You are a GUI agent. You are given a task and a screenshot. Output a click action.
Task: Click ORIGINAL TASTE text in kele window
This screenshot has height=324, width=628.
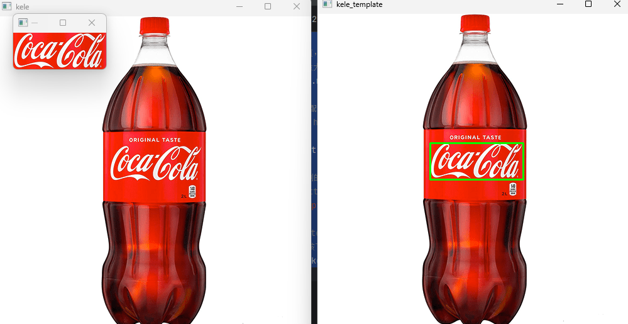(155, 140)
